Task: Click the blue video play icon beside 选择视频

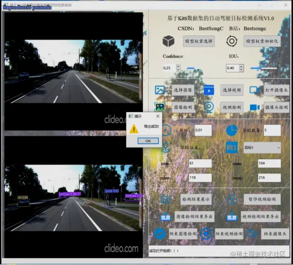Action: 209,90
